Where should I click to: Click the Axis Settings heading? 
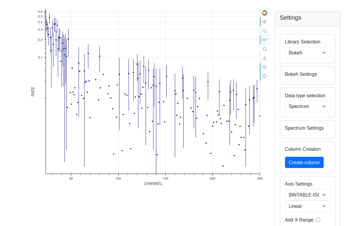click(298, 184)
